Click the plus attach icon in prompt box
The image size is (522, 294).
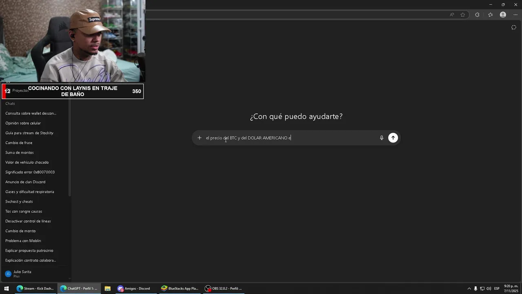199,138
